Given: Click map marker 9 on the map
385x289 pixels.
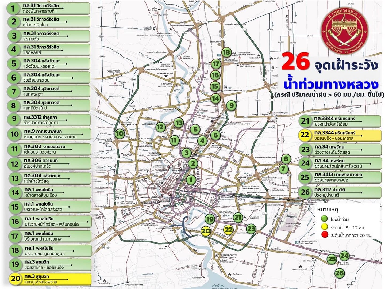Looking at the screenshot, I should tap(232, 105).
